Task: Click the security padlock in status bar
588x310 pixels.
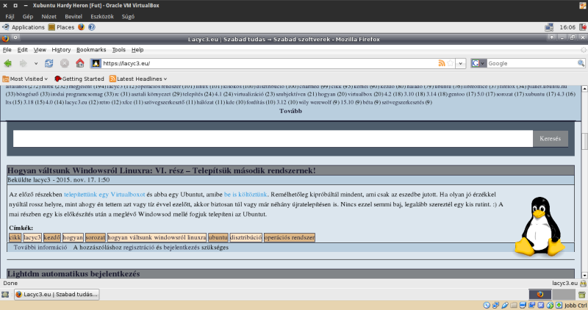Action: tap(583, 284)
